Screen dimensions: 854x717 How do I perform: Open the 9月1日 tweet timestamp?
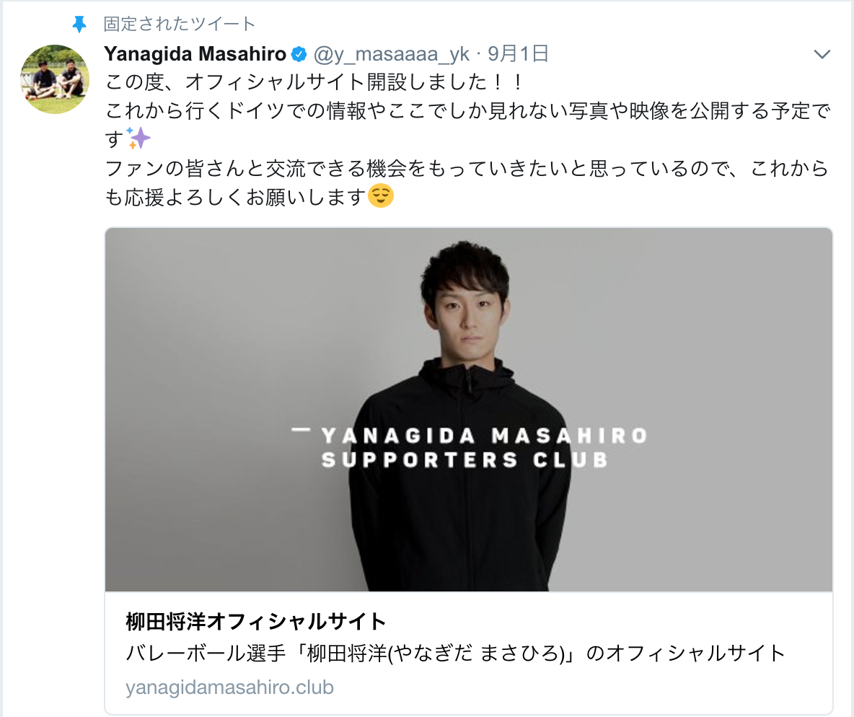pyautogui.click(x=518, y=53)
